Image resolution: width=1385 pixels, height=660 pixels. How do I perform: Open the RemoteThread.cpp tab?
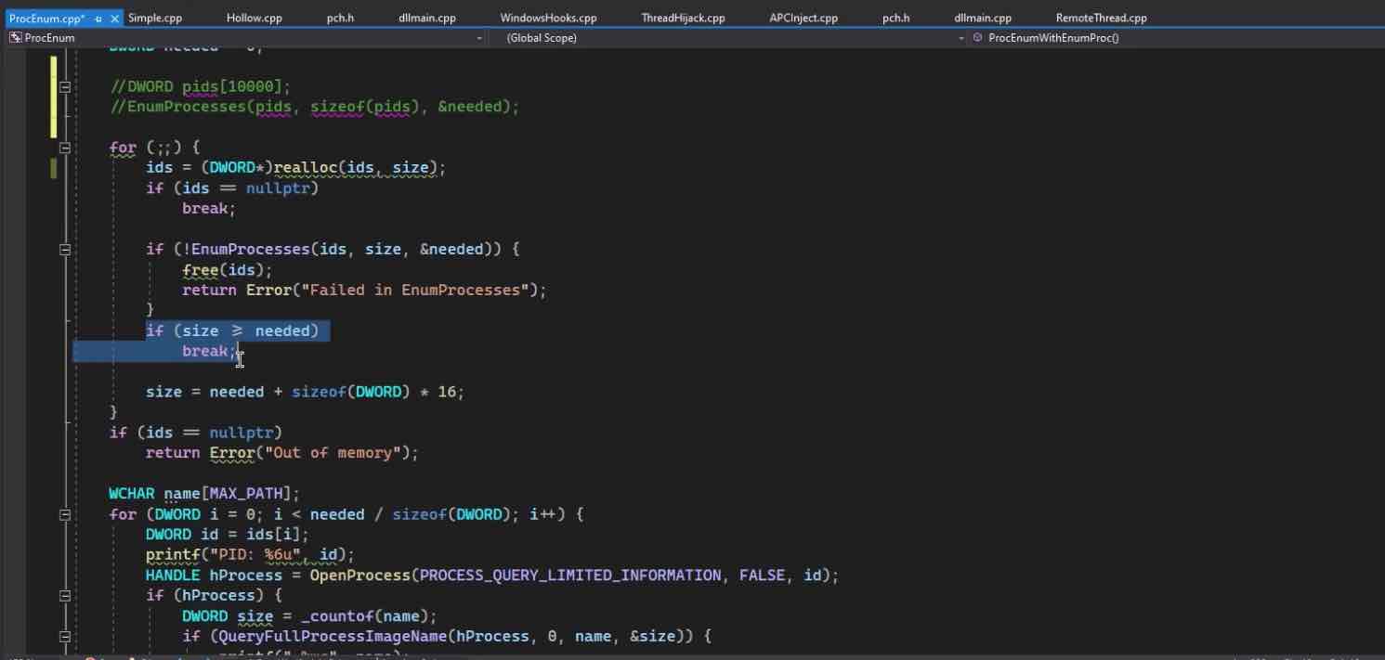[x=1101, y=18]
